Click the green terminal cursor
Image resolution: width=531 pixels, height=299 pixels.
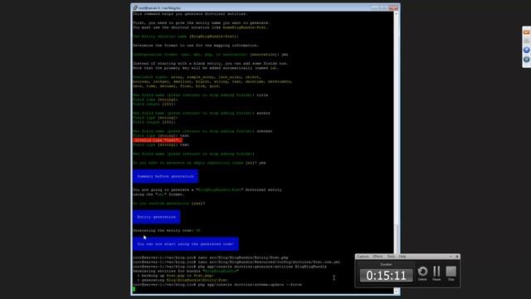coord(134,289)
